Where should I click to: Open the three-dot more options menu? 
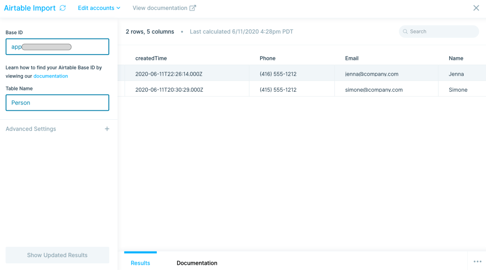477,261
